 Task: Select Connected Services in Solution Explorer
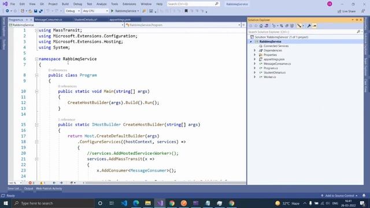(276, 46)
